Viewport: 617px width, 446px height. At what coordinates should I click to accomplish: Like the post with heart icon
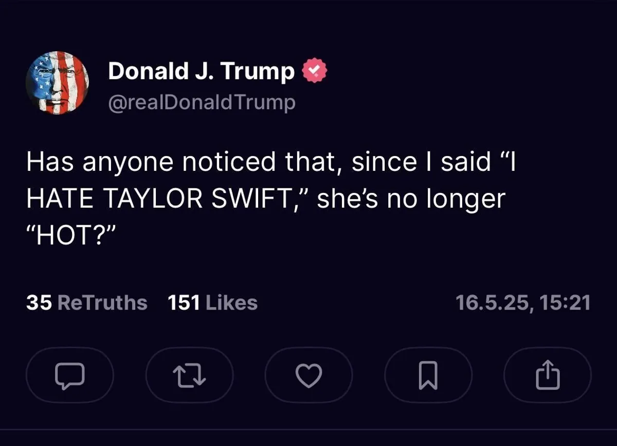pos(309,376)
